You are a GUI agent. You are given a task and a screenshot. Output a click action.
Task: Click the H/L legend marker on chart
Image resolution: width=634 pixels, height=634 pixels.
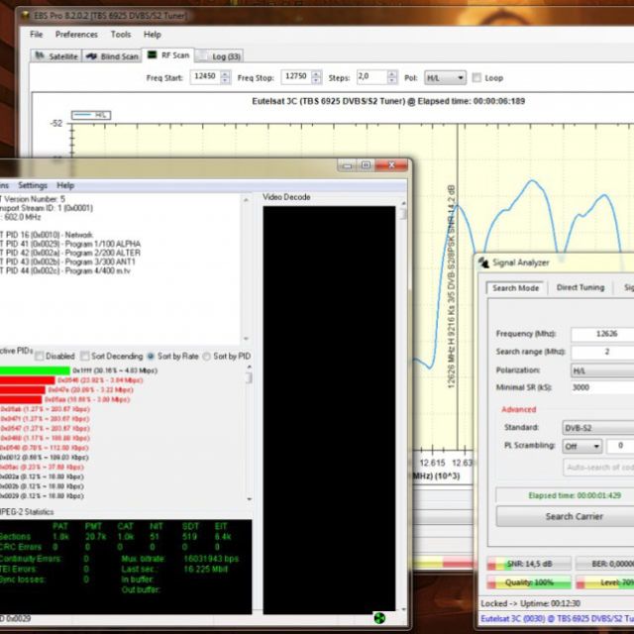[x=83, y=115]
